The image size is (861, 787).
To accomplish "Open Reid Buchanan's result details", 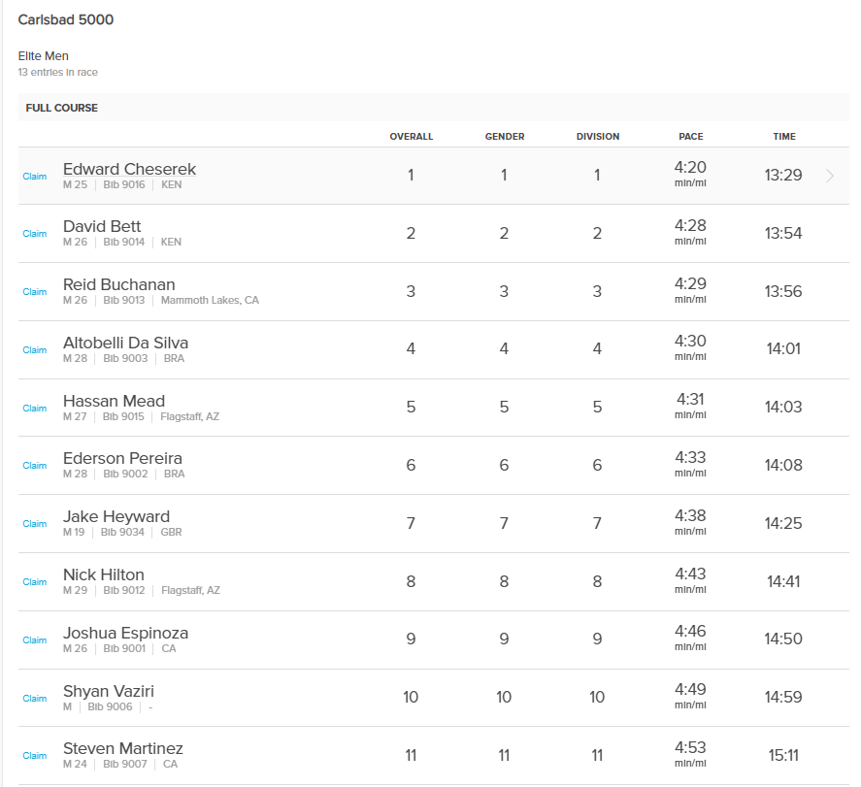I will [119, 285].
